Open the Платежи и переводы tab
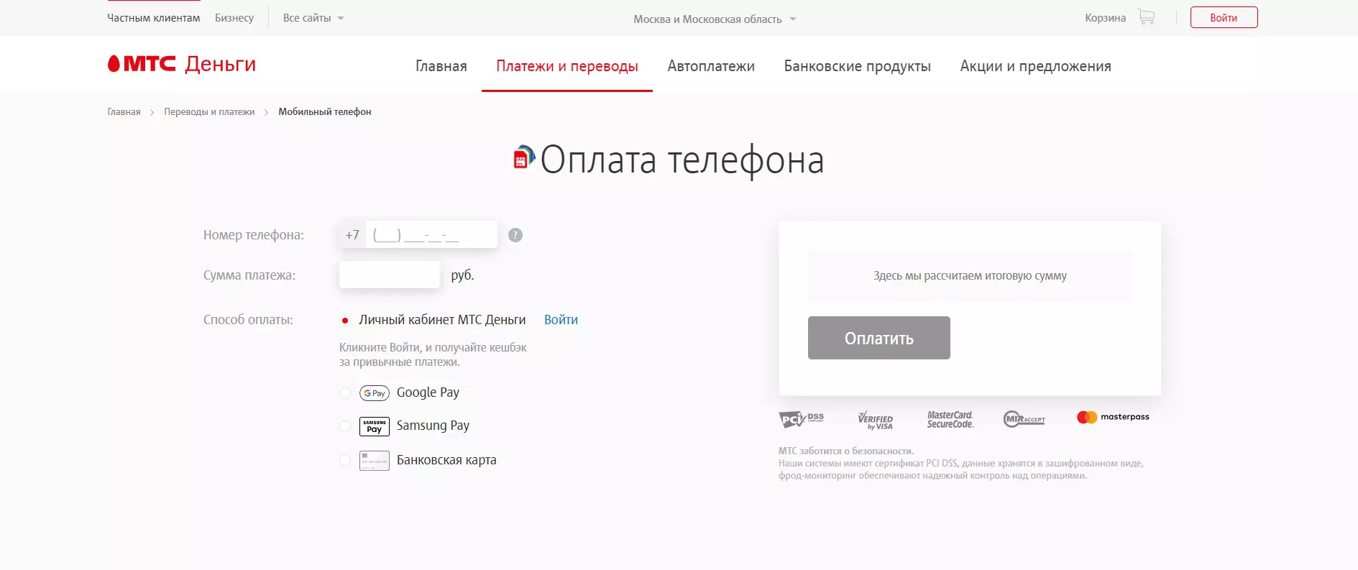1358x570 pixels. [567, 66]
